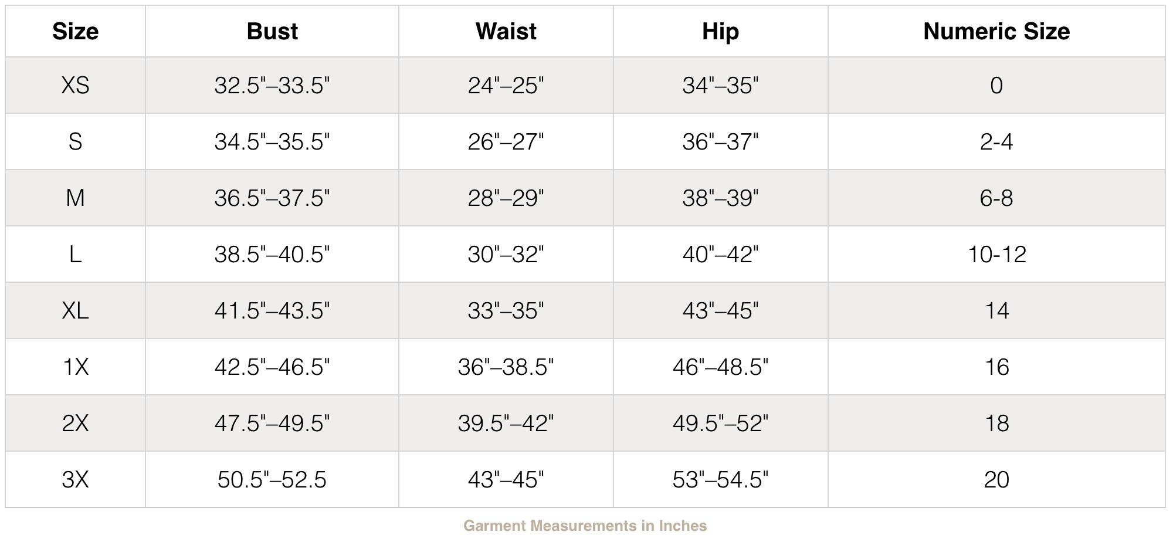
Task: Select the 1X size label
Action: click(x=75, y=367)
